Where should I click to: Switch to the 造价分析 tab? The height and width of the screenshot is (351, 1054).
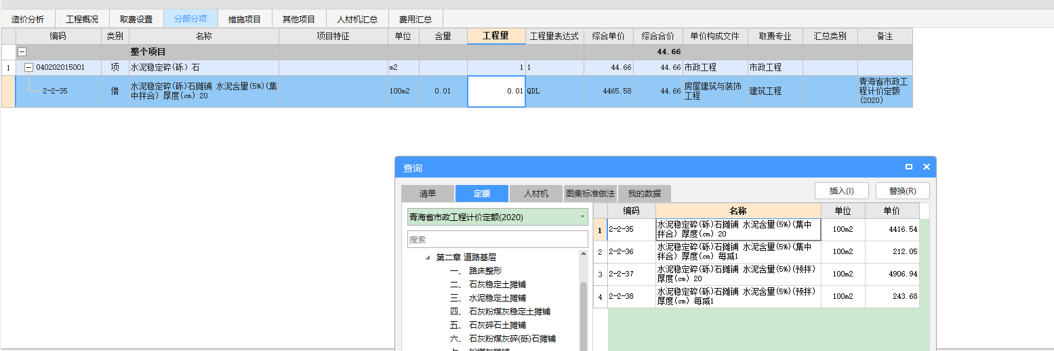point(28,19)
